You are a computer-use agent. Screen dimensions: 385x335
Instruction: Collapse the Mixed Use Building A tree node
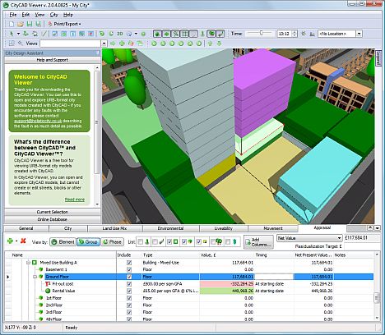tap(28, 263)
